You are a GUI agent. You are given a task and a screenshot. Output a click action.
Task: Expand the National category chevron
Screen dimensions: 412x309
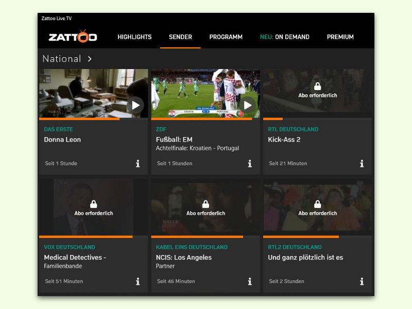pos(90,59)
